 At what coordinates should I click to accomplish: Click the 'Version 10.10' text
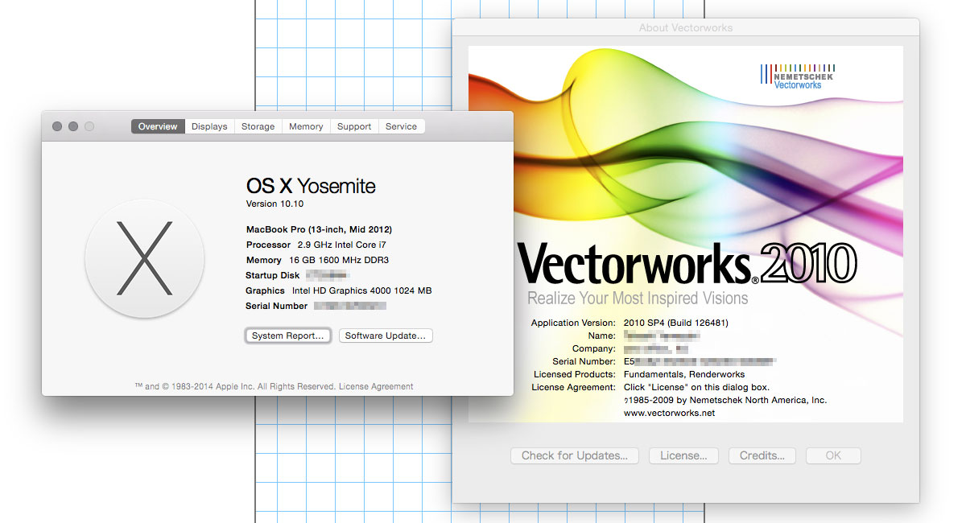click(x=275, y=204)
